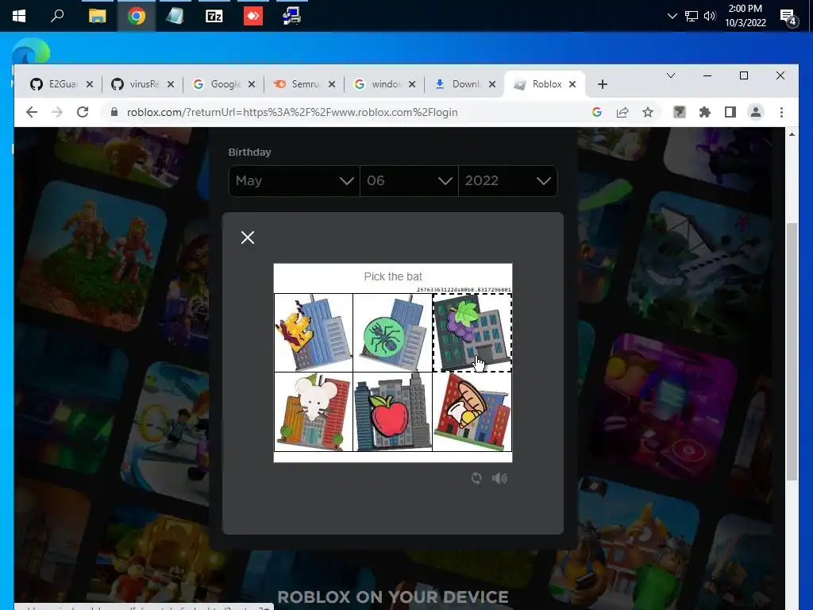Open taskbar search magnifier
The image size is (813, 610).
tap(57, 16)
